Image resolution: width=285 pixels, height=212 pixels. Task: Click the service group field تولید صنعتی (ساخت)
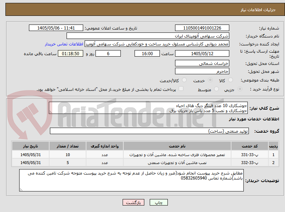click(149, 131)
